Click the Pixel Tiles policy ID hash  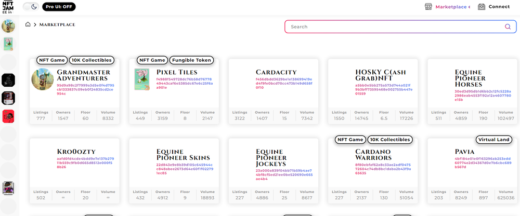pyautogui.click(x=185, y=84)
